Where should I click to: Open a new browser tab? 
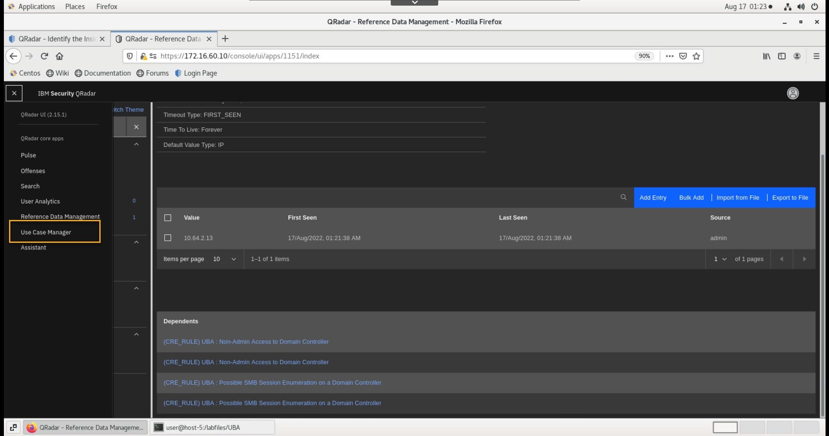[x=225, y=39]
